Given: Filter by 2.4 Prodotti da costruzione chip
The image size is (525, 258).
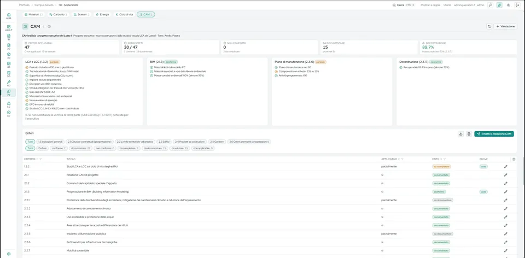Looking at the screenshot, I should tap(190, 142).
